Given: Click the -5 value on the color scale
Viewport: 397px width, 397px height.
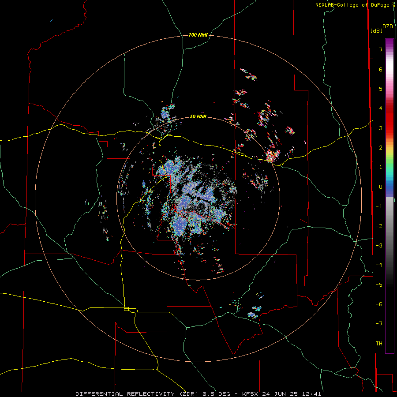Looking at the screenshot, I should click(x=379, y=285).
